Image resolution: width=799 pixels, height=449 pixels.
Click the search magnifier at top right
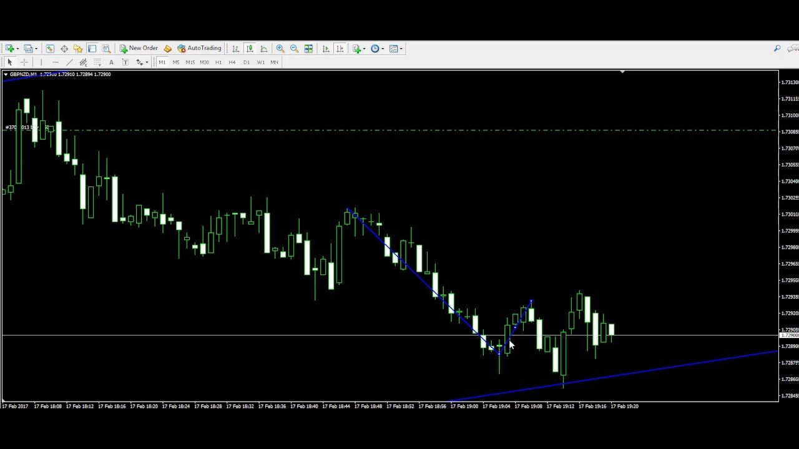click(777, 49)
